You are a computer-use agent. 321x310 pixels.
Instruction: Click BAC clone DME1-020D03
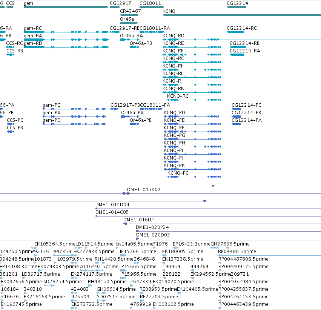click(153, 235)
